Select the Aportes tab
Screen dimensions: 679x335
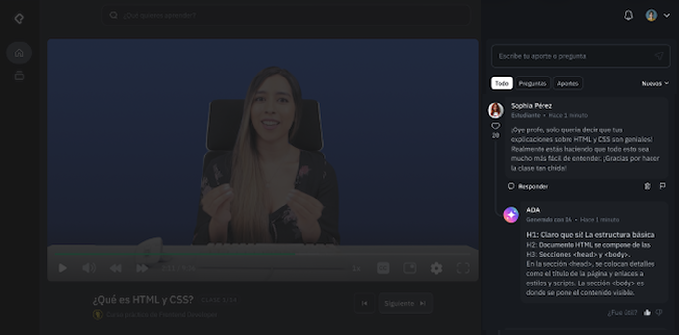tap(568, 84)
